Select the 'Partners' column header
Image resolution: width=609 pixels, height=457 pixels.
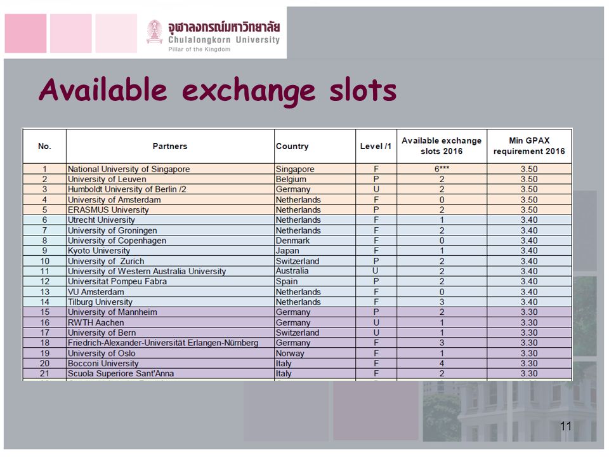point(170,147)
